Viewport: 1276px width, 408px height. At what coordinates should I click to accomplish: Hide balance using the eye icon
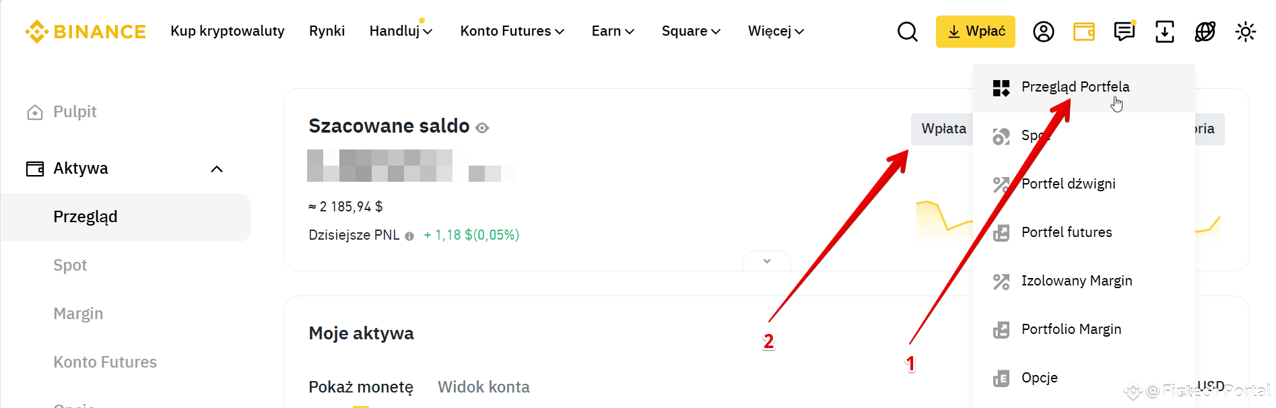coord(482,128)
